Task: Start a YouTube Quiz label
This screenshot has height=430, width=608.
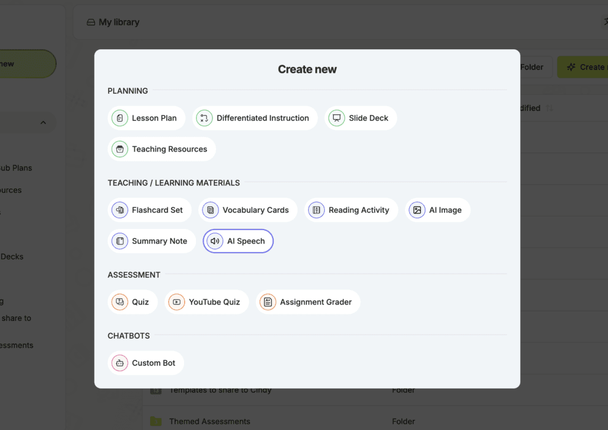Action: click(214, 302)
